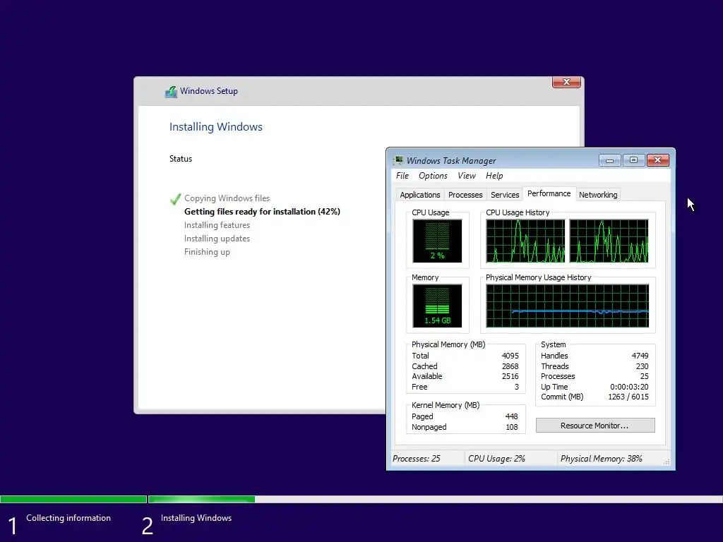Click the 'Installing features' status line
Image resolution: width=723 pixels, height=542 pixels.
click(217, 225)
